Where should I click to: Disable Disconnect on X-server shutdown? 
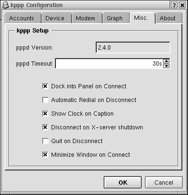click(45, 127)
